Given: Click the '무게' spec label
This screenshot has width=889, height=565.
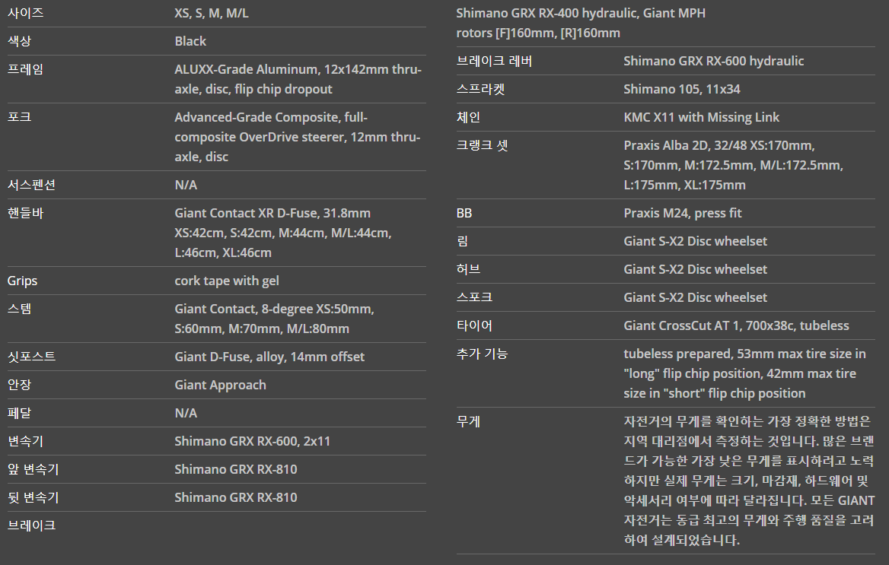Looking at the screenshot, I should pyautogui.click(x=468, y=421).
